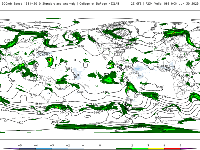Click the blue -4 to -3 colorbar segment
Screen dimensions: 200x150
(x=44, y=149)
